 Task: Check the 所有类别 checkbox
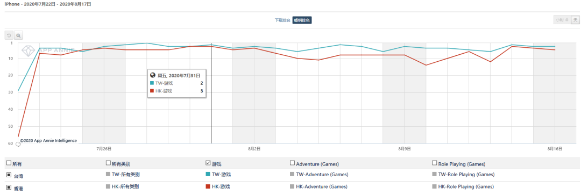[x=108, y=162]
